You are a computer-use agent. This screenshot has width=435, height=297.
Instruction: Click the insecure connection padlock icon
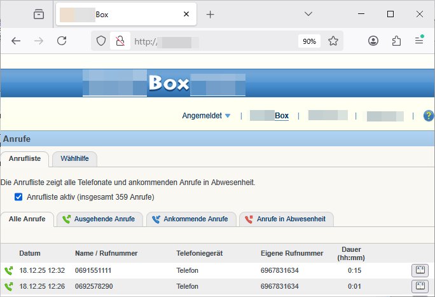(x=118, y=41)
